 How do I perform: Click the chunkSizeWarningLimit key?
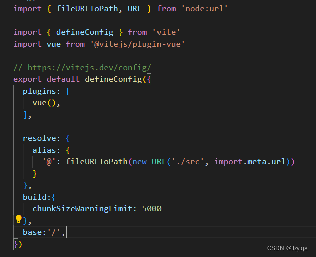coord(82,209)
